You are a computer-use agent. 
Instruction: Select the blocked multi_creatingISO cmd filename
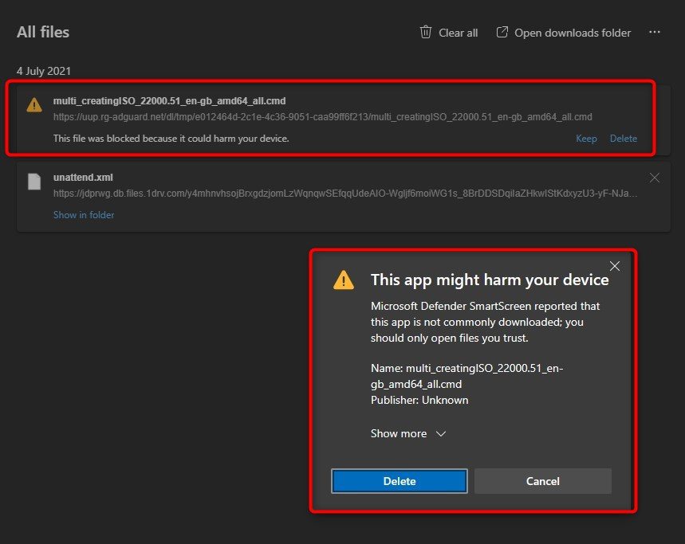pos(170,101)
